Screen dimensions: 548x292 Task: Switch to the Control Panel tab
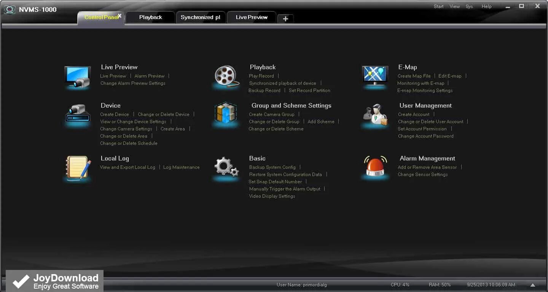pyautogui.click(x=100, y=17)
